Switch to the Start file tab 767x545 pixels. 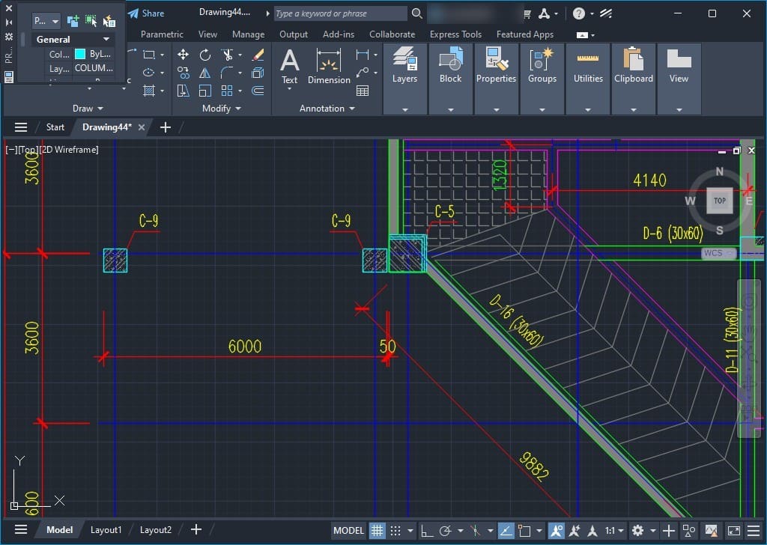[55, 127]
